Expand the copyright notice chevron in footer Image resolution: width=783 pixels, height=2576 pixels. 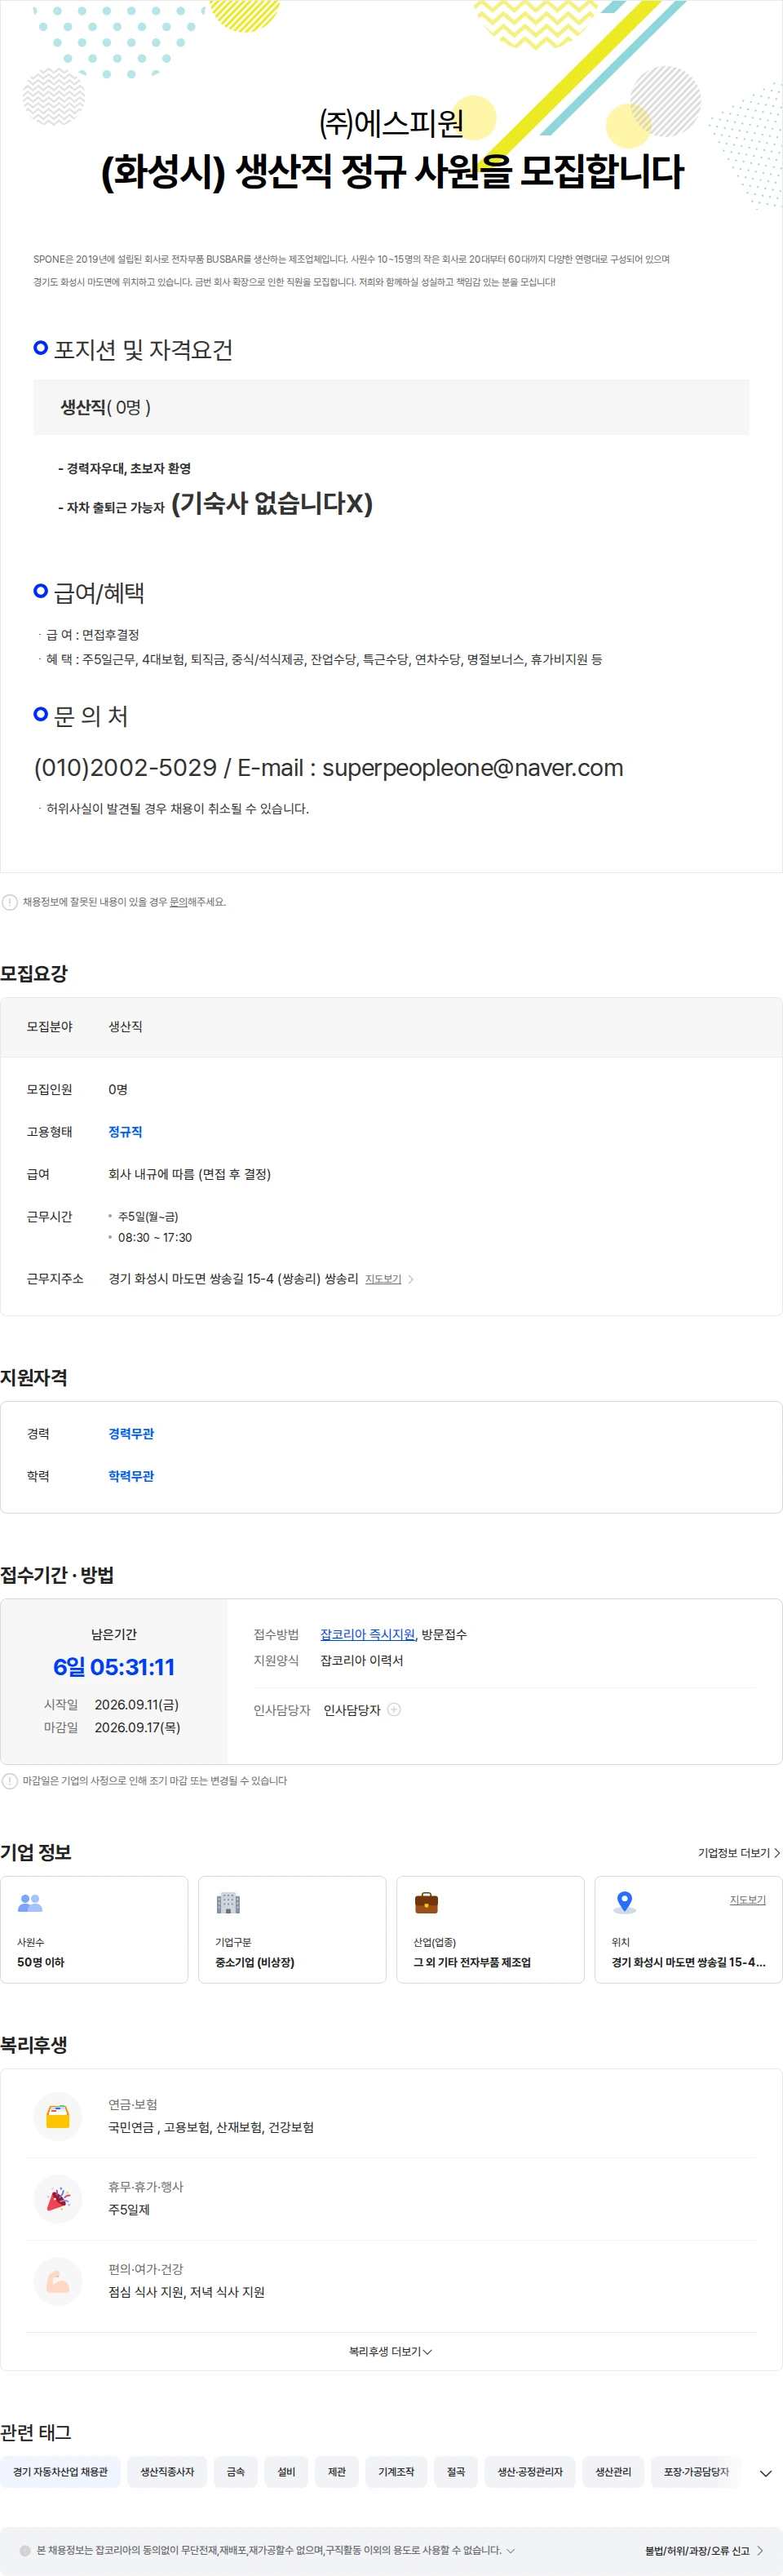(511, 2550)
